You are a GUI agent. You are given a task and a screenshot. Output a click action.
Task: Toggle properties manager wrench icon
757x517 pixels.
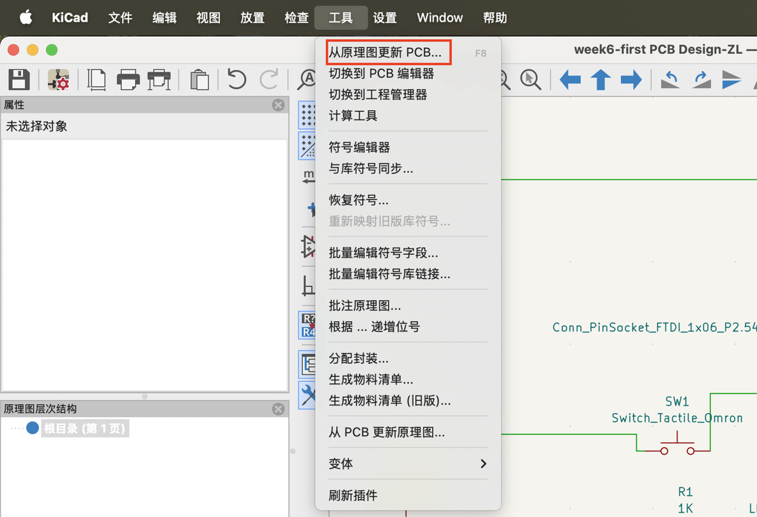(307, 395)
